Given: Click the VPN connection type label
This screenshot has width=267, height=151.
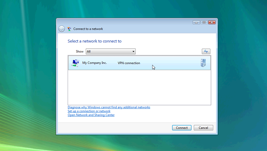Looking at the screenshot, I should (x=129, y=63).
